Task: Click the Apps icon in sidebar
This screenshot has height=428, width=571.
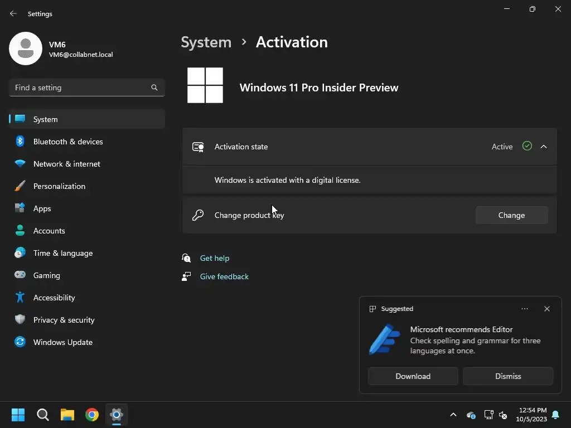Action: [x=20, y=208]
